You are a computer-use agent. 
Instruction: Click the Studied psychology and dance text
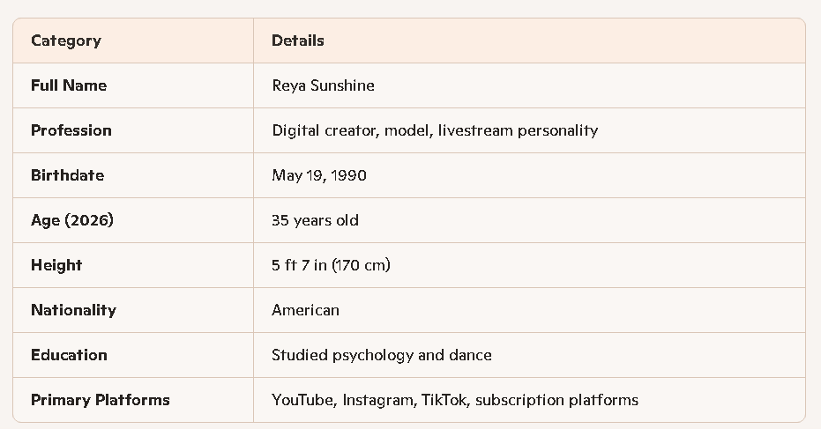(x=382, y=355)
